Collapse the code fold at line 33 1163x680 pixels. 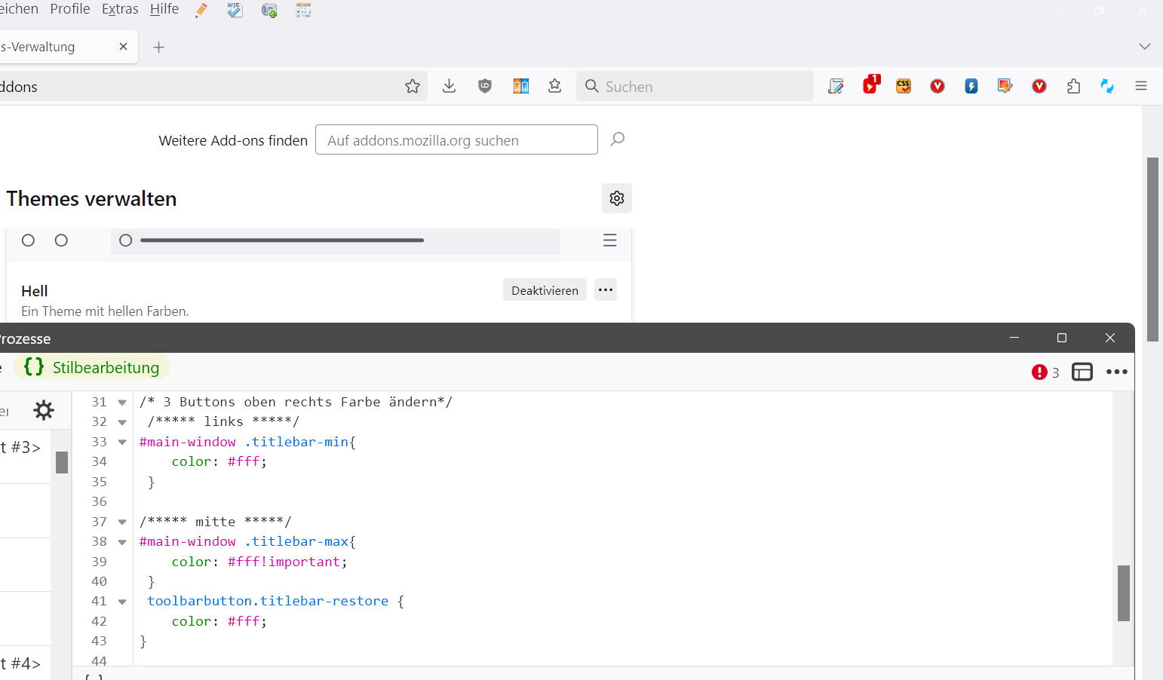coord(122,443)
